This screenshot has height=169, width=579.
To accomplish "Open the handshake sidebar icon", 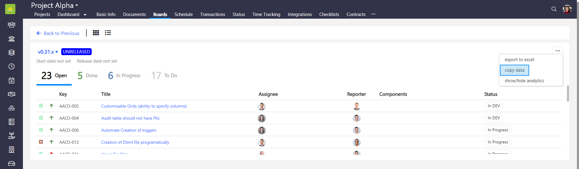I will click(11, 94).
